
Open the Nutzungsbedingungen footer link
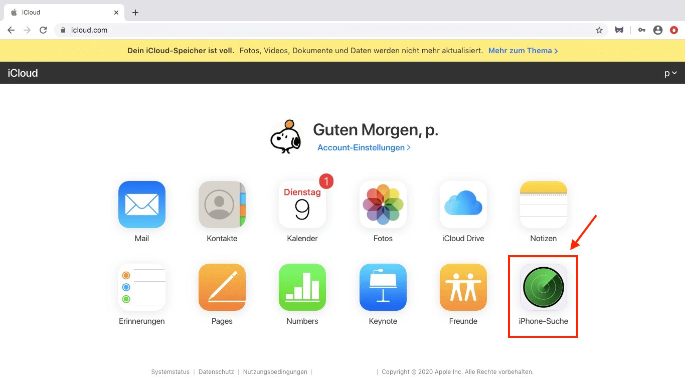coord(275,372)
